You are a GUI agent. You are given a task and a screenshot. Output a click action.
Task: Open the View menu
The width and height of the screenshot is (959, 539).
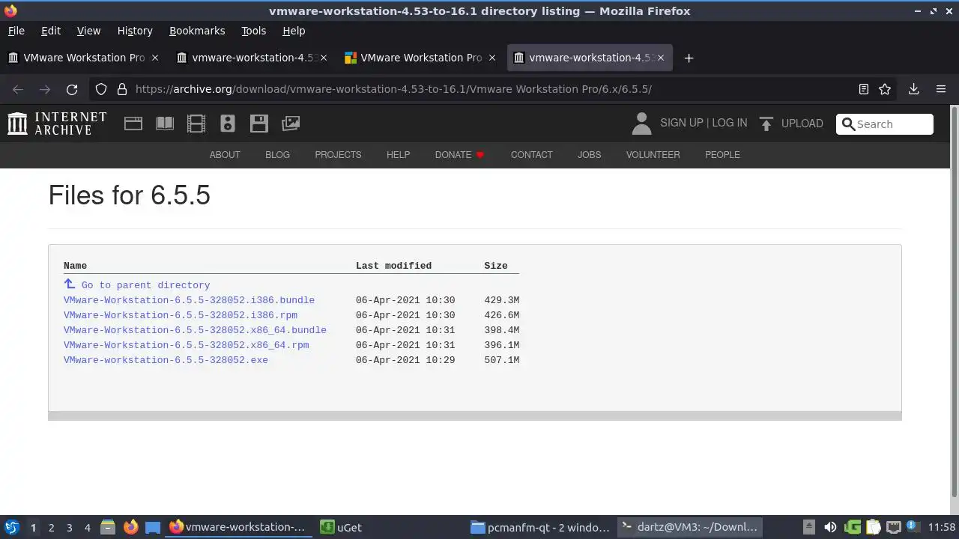88,31
